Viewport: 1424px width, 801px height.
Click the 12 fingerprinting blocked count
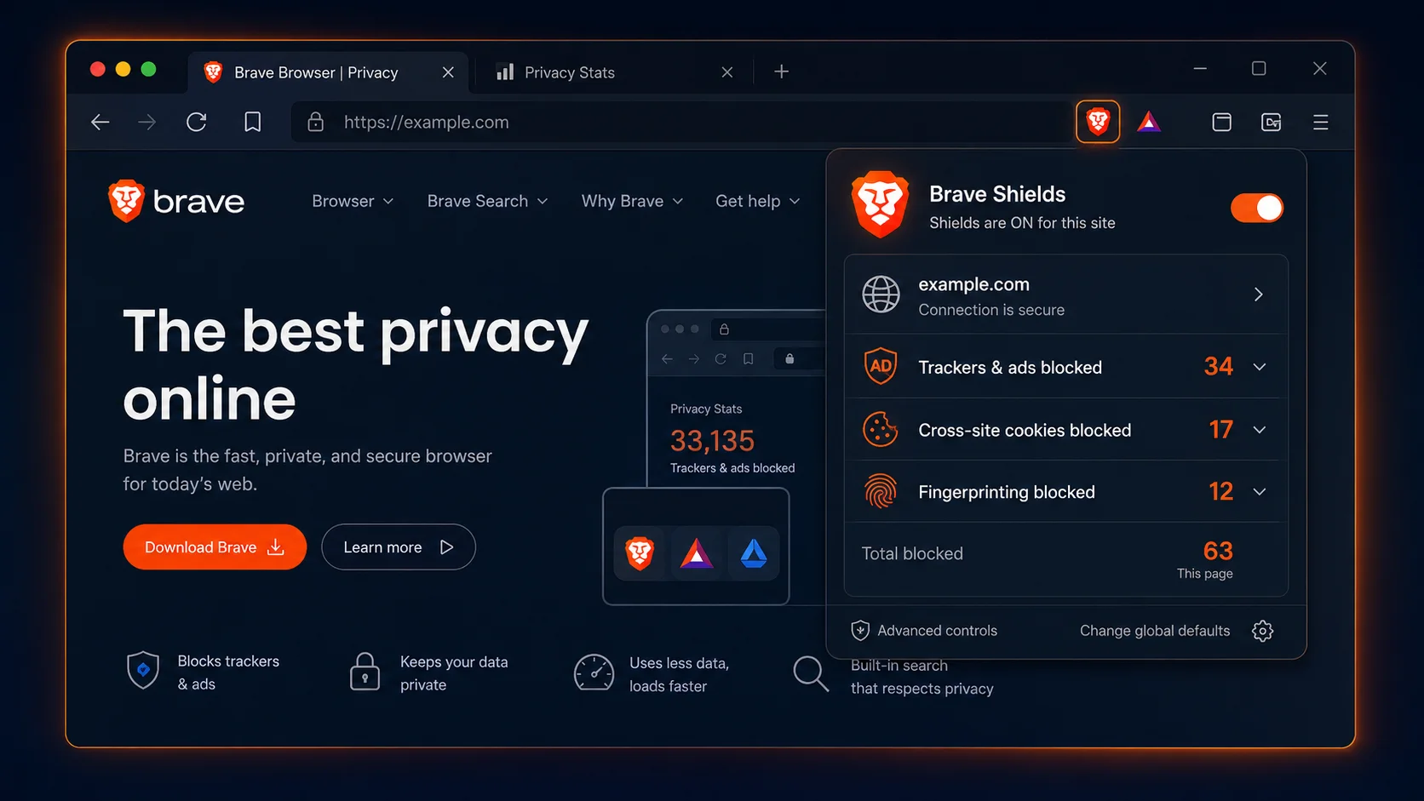click(x=1220, y=491)
